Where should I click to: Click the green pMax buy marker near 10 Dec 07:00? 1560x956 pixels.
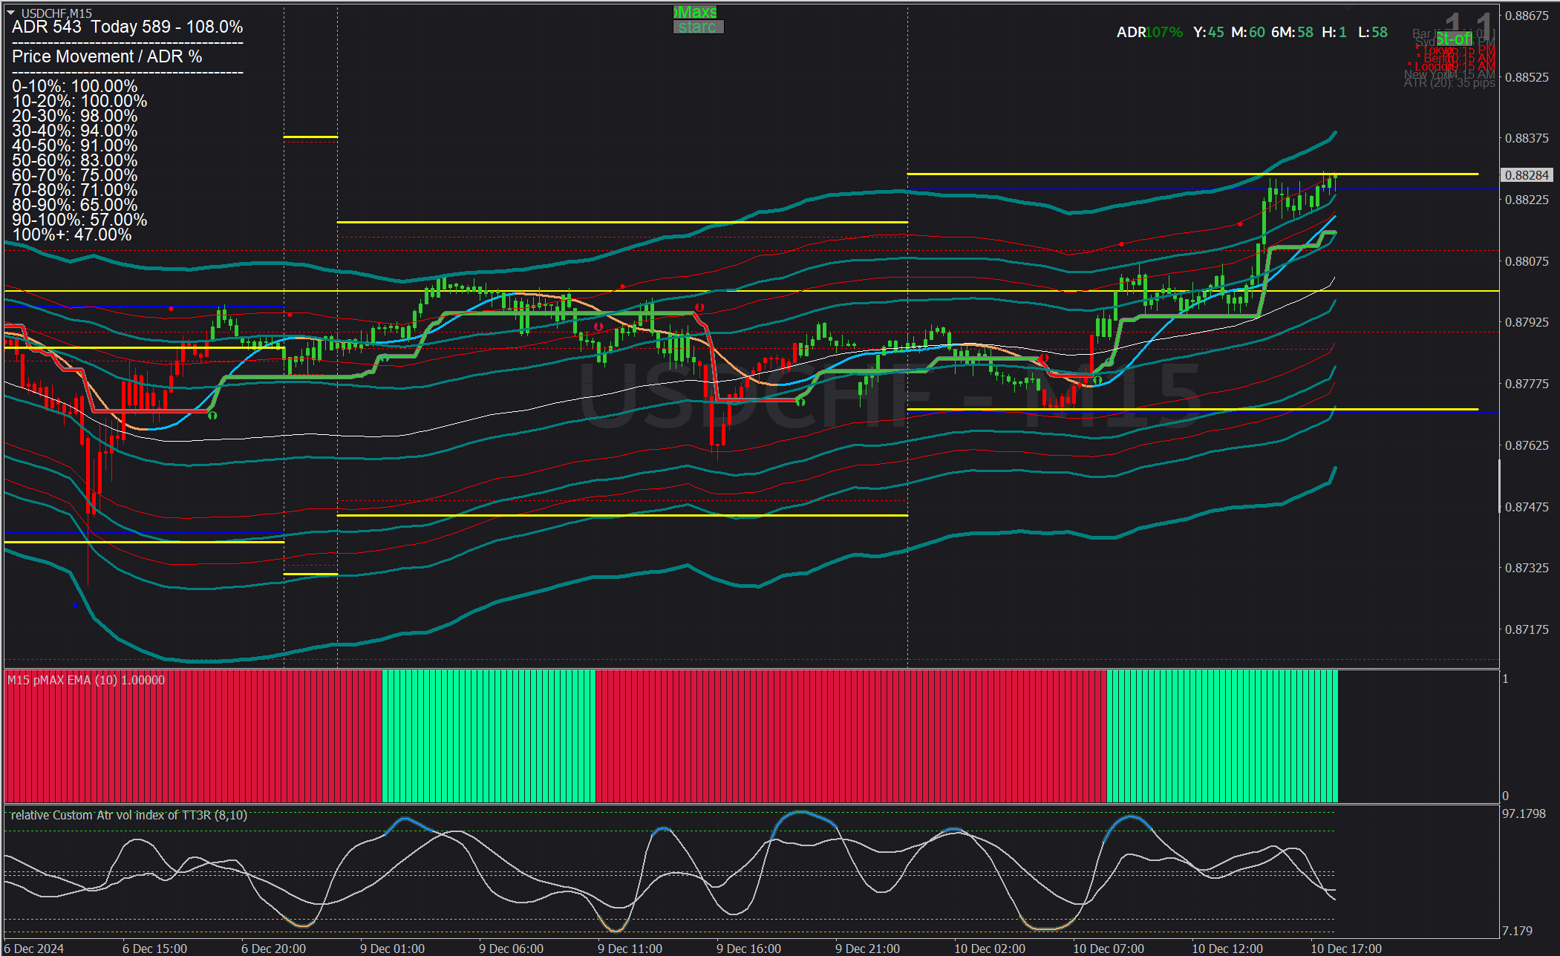(x=1097, y=380)
